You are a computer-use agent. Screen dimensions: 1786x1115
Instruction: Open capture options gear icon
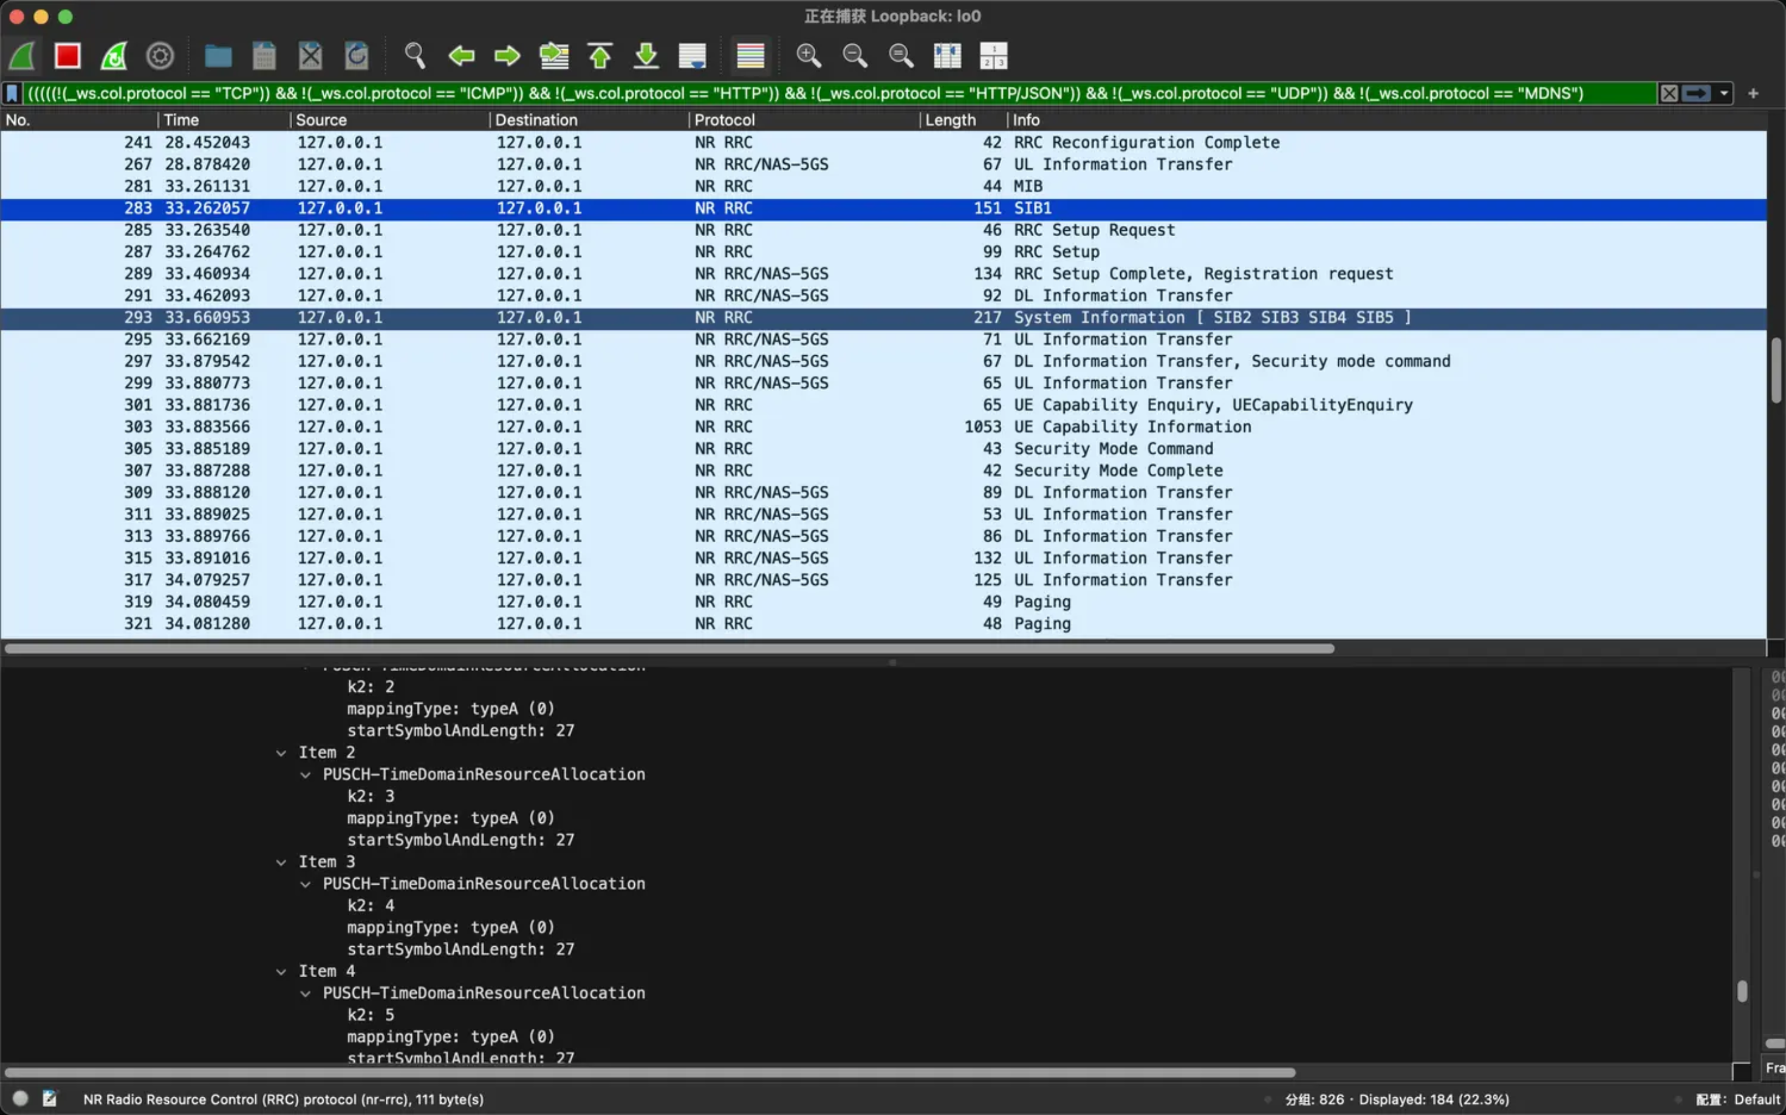160,56
